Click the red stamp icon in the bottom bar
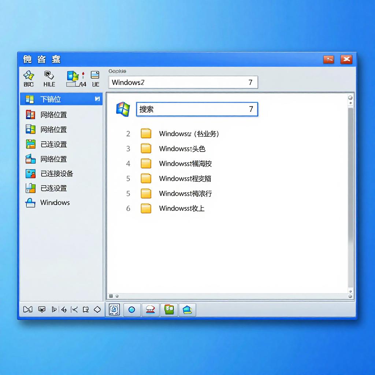375x375 pixels. 151,310
